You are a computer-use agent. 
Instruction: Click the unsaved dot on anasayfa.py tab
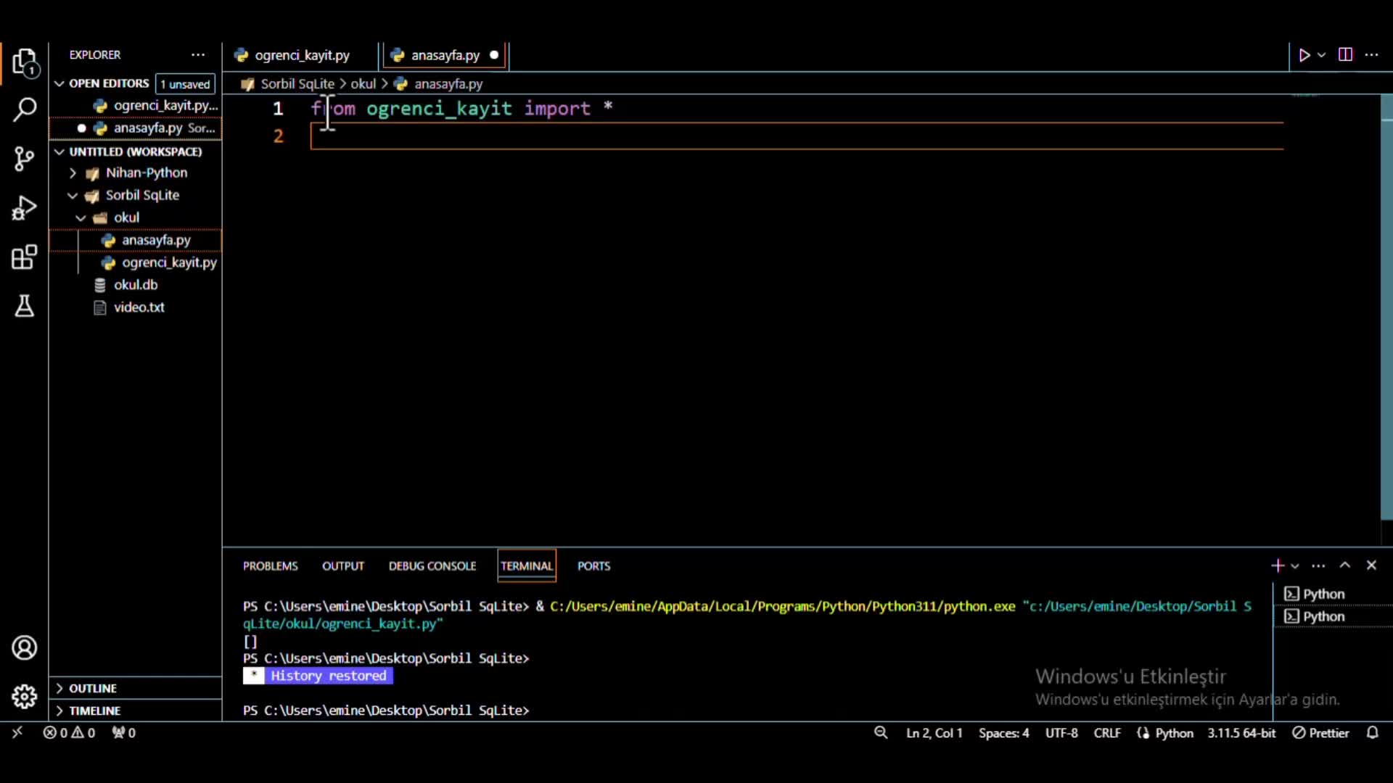494,55
